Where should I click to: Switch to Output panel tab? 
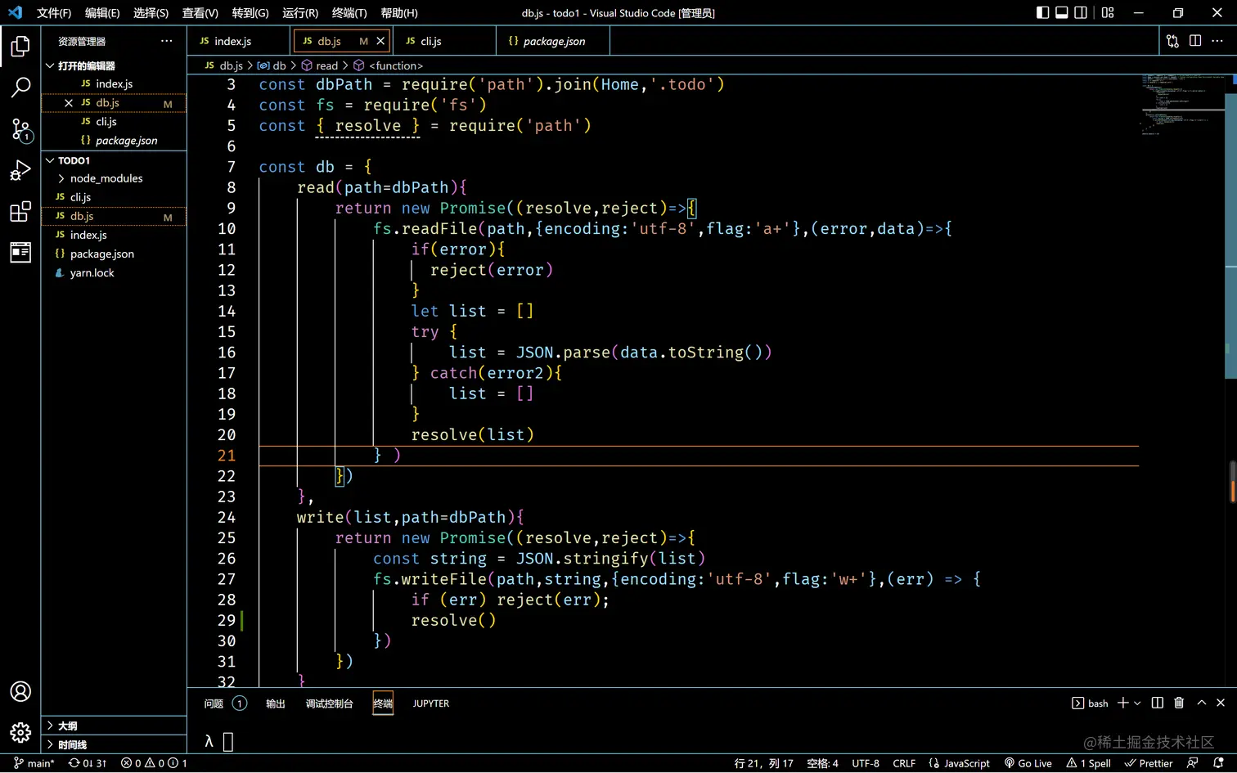[276, 703]
